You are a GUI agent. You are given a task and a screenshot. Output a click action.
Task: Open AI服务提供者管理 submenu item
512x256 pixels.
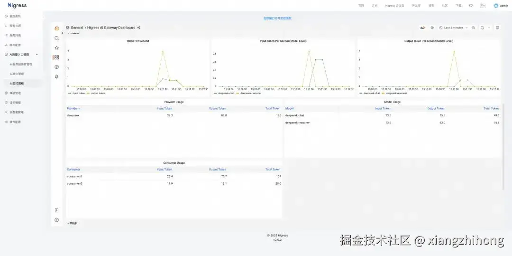click(x=21, y=64)
